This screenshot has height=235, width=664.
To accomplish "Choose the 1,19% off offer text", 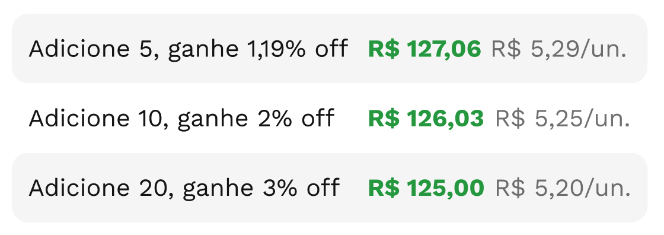I will click(299, 49).
